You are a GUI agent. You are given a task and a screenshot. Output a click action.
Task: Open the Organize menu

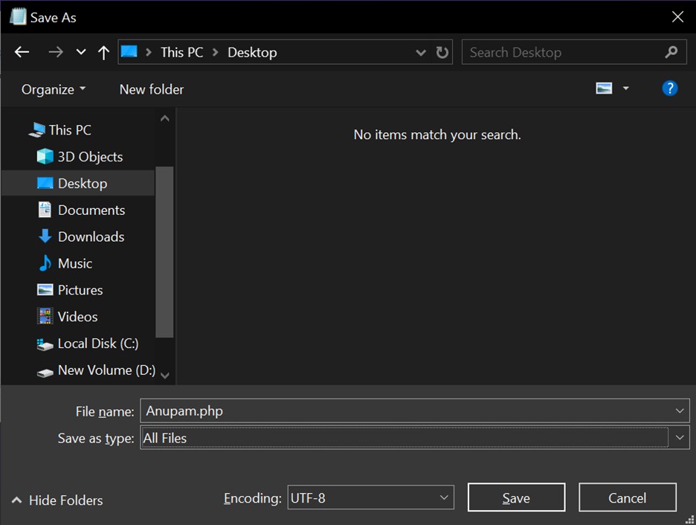point(54,89)
